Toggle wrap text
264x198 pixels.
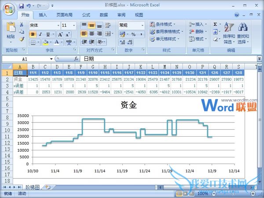(108, 25)
